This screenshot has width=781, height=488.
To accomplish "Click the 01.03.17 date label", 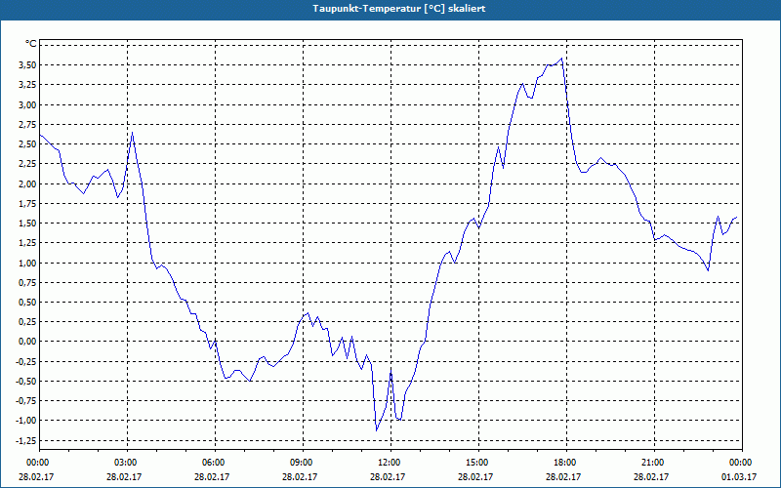I will pyautogui.click(x=739, y=477).
